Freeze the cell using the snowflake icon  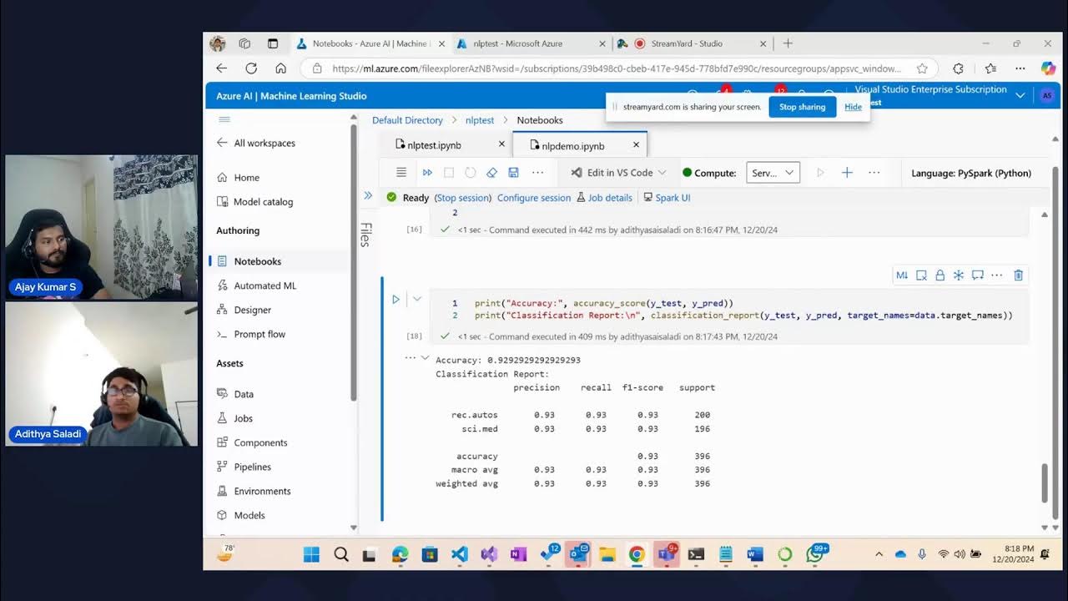point(959,275)
